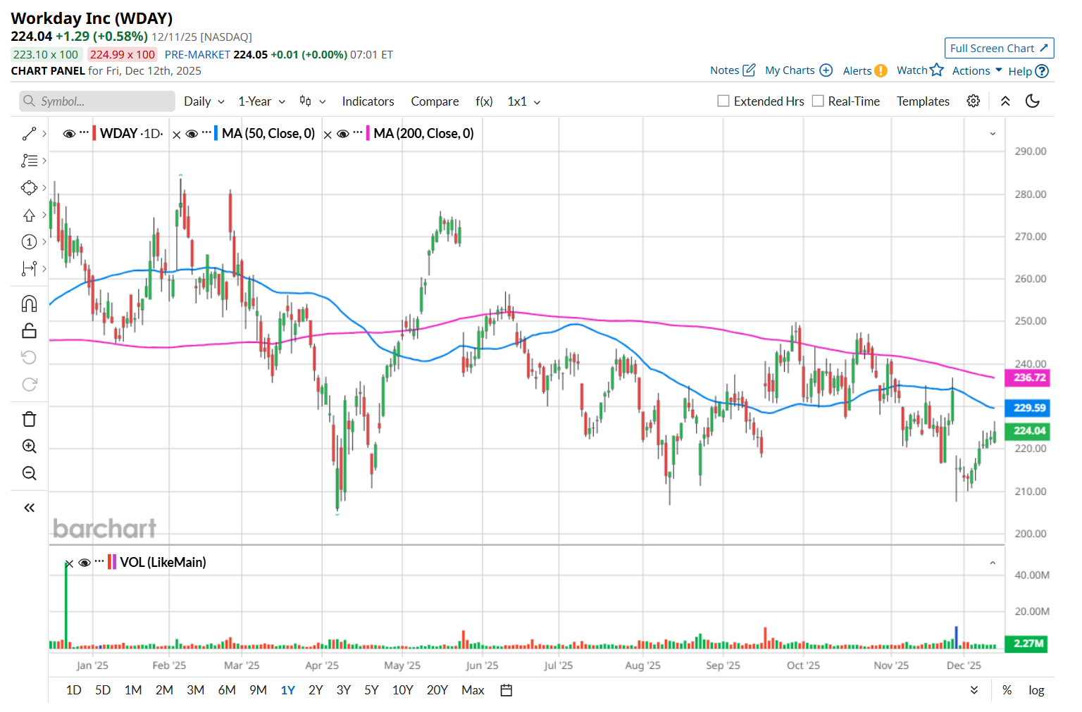The image size is (1082, 712).
Task: Open the Templates menu
Action: (923, 101)
